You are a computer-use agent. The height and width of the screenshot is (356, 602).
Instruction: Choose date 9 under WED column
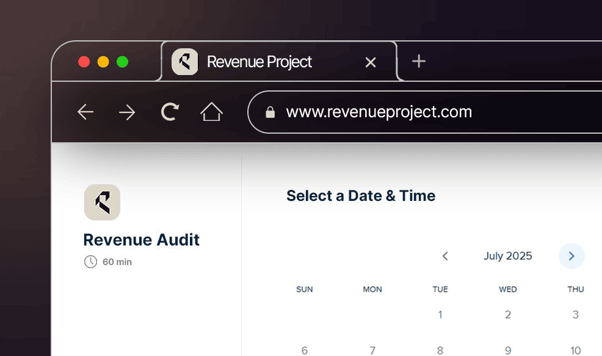(x=508, y=351)
